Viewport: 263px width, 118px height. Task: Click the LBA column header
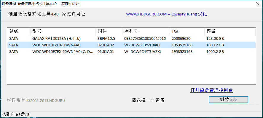pyautogui.click(x=187, y=31)
